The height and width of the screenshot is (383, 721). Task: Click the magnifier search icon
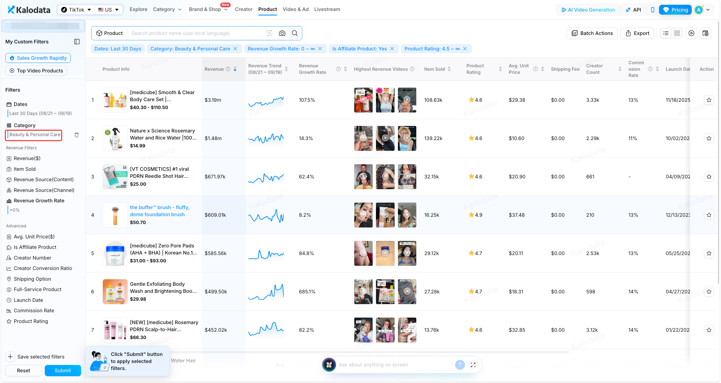(x=295, y=33)
